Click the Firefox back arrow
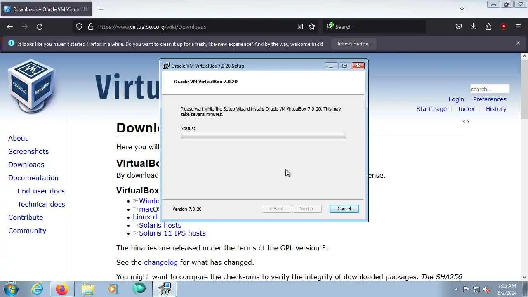This screenshot has width=528, height=297. click(x=10, y=27)
